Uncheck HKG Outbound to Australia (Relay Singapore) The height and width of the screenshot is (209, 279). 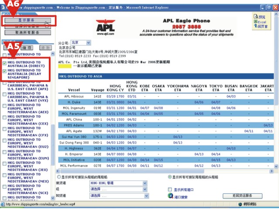[4, 71]
